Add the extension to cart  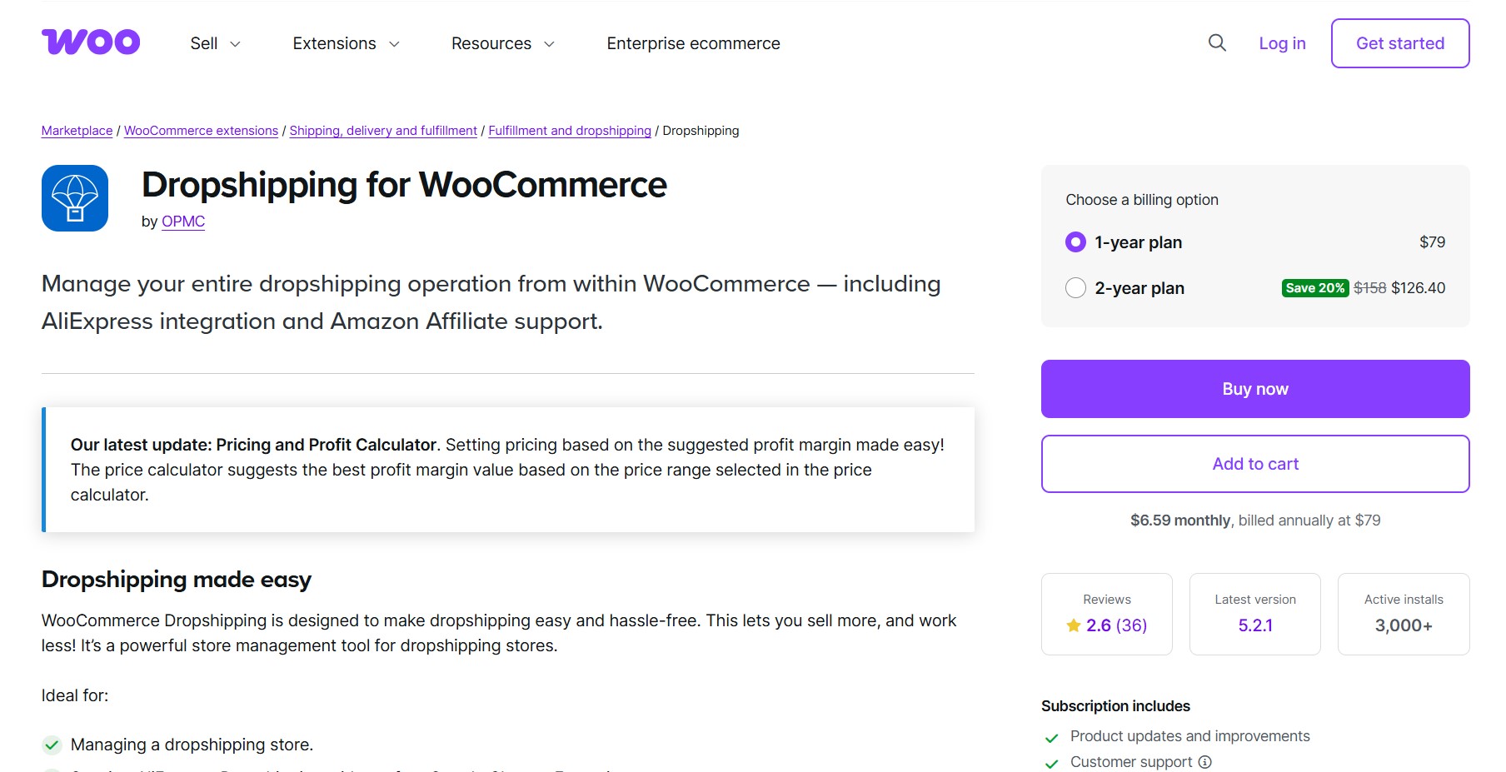coord(1254,464)
